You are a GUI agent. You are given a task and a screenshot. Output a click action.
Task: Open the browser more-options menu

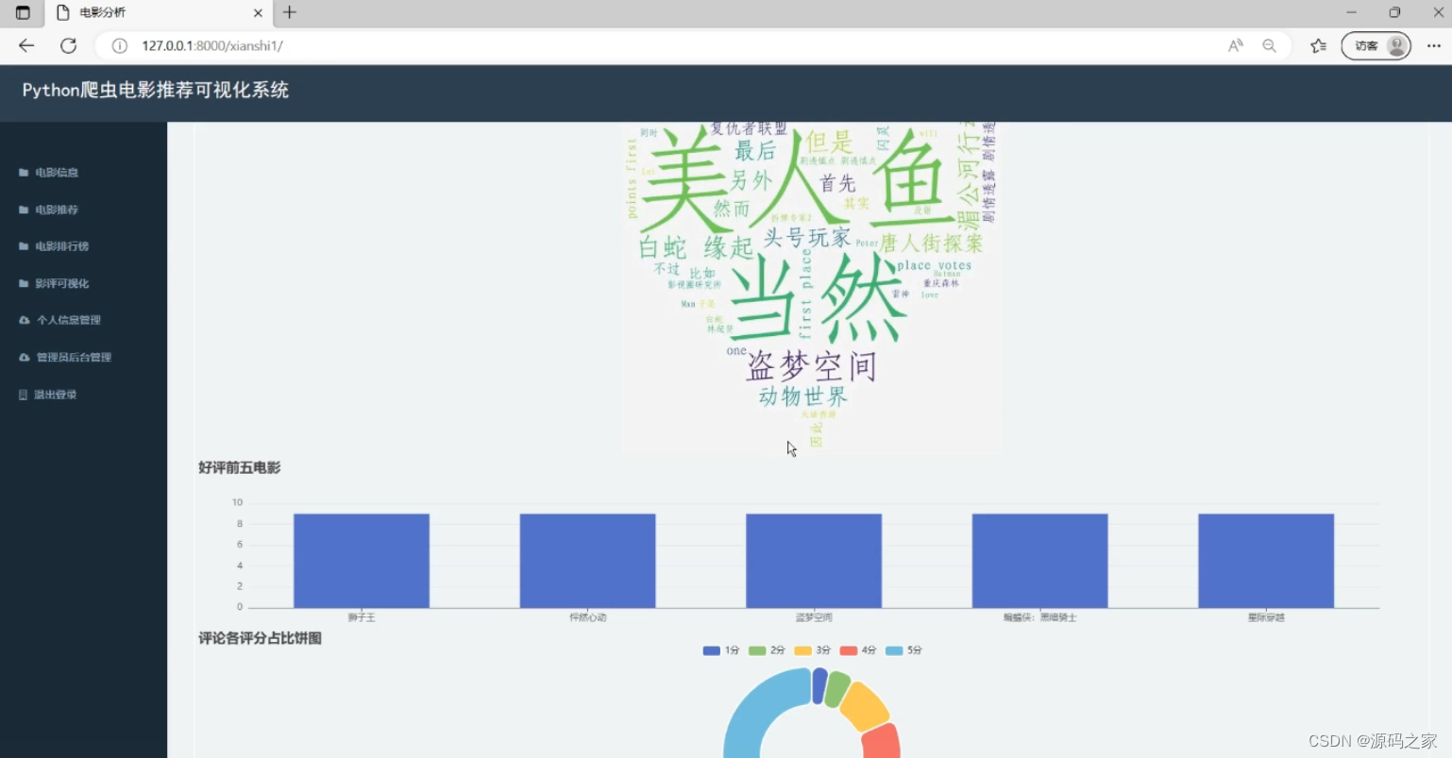(1433, 45)
